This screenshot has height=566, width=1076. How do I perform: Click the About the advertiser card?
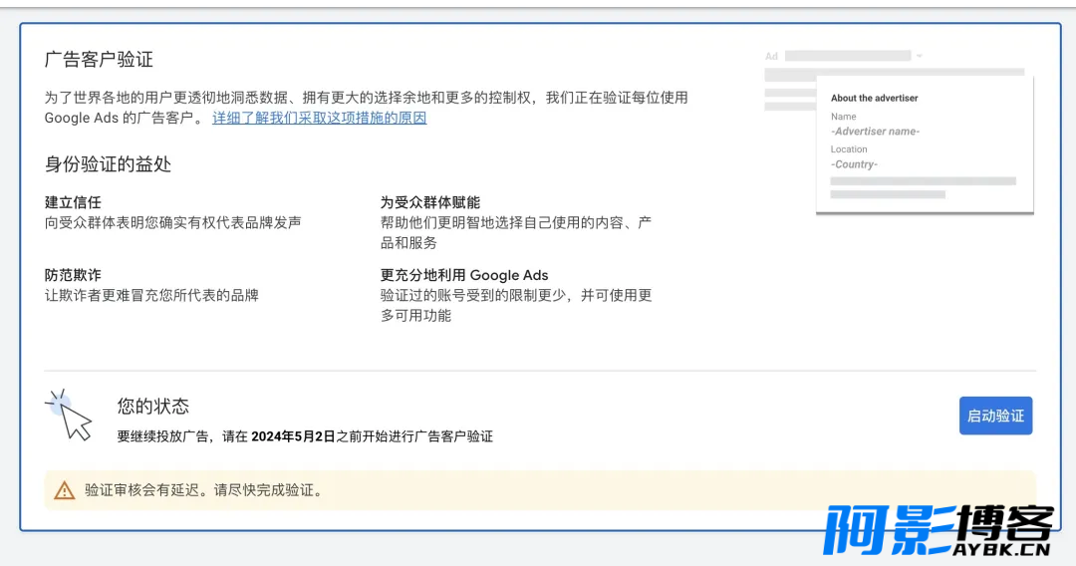pyautogui.click(x=925, y=144)
